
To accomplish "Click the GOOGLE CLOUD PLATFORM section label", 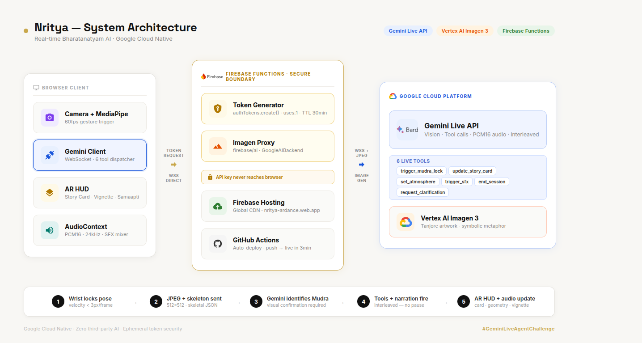I will [x=435, y=96].
